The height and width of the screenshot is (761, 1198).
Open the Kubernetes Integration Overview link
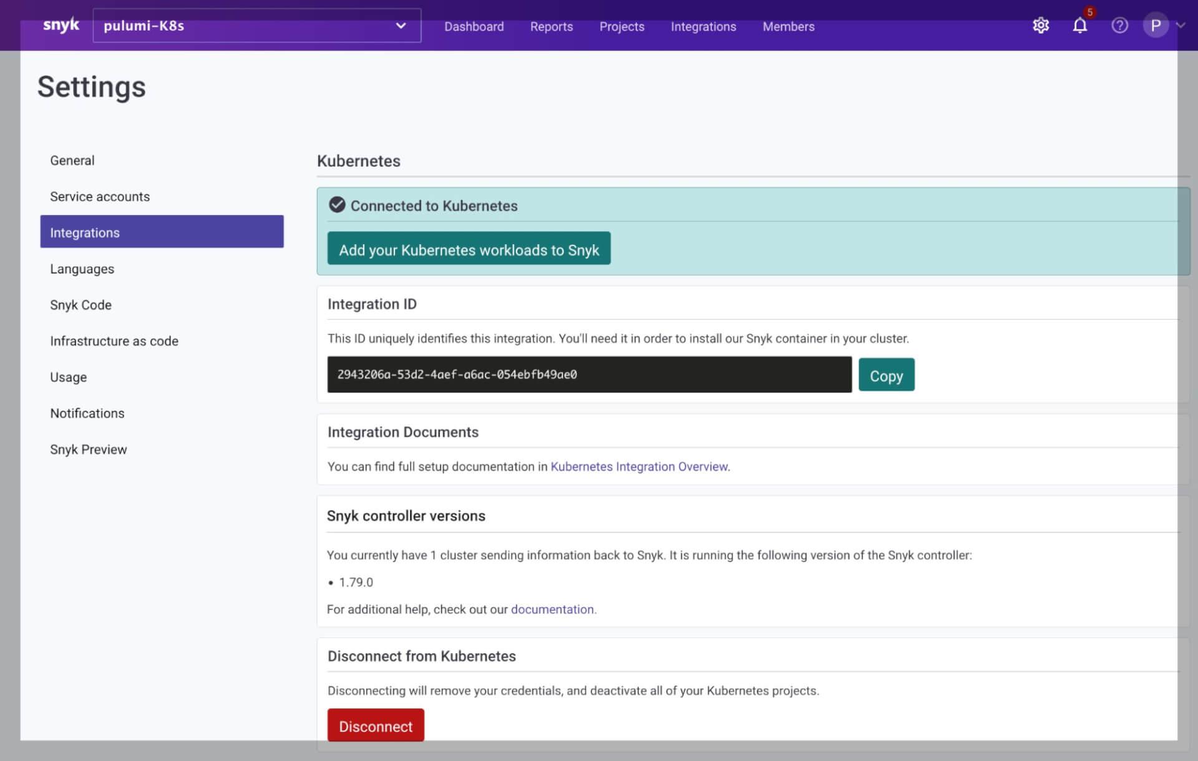point(639,466)
